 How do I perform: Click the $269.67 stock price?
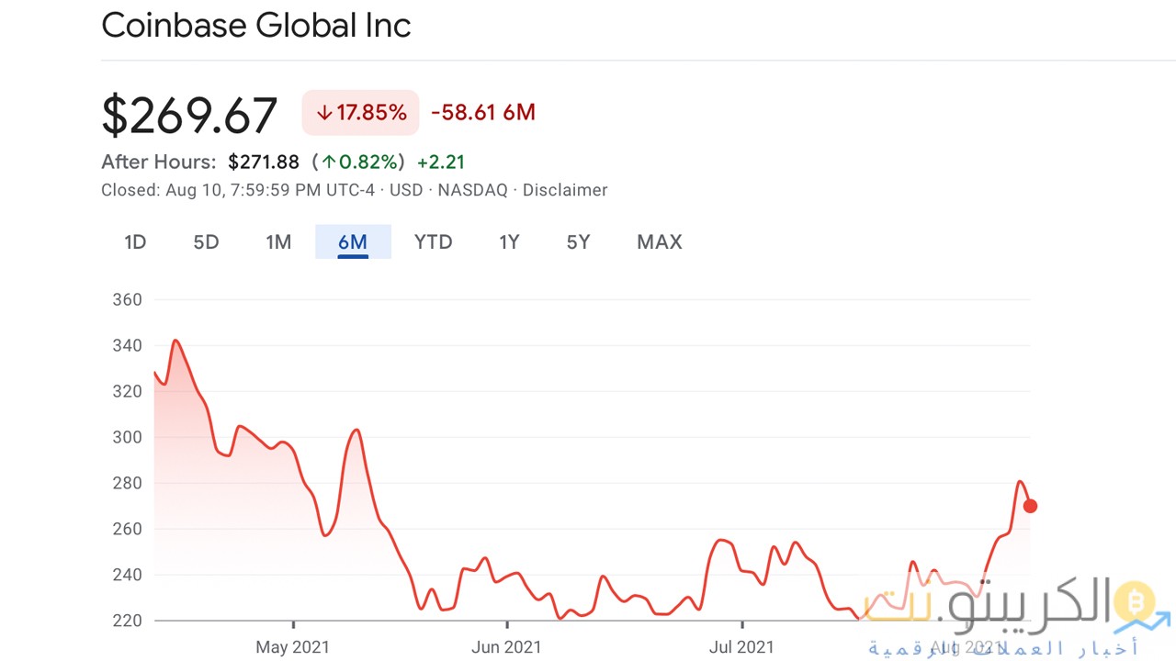189,115
